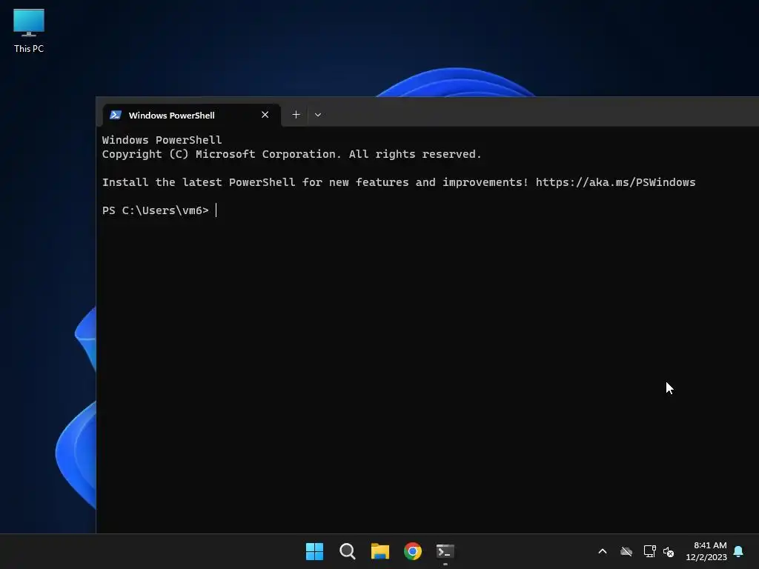Screen dimensions: 759x569
Task: Click the https://aka.ms/PSWindows link
Action: (615, 182)
